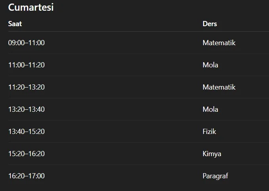Click Matematik in the 09:00 row
Viewport: 269px width, 191px height.
point(219,43)
